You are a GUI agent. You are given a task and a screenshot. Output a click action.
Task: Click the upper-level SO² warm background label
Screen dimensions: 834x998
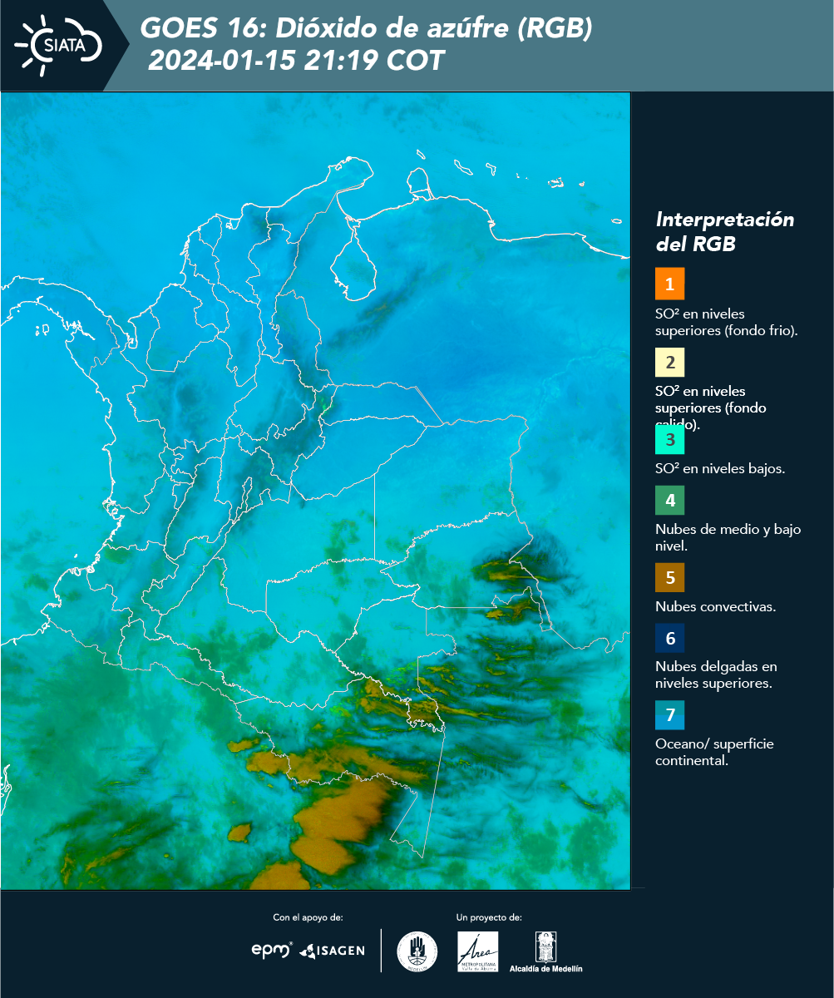point(712,408)
